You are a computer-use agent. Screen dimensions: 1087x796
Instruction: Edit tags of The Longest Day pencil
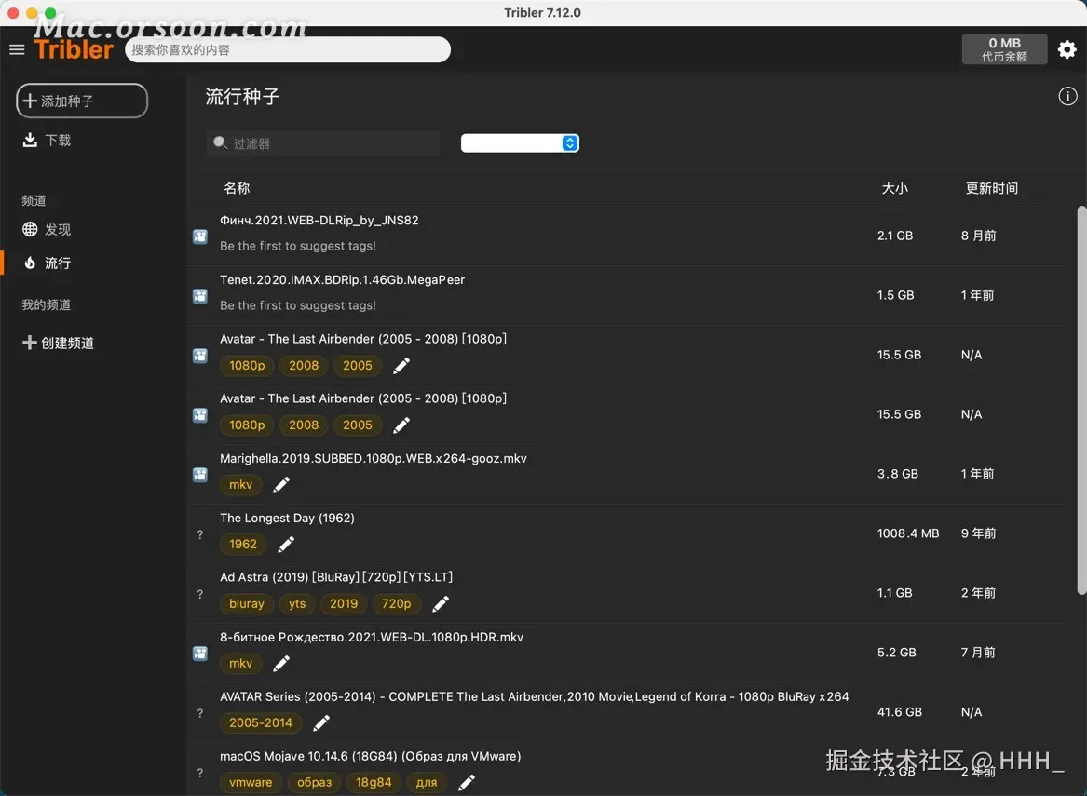pos(286,545)
